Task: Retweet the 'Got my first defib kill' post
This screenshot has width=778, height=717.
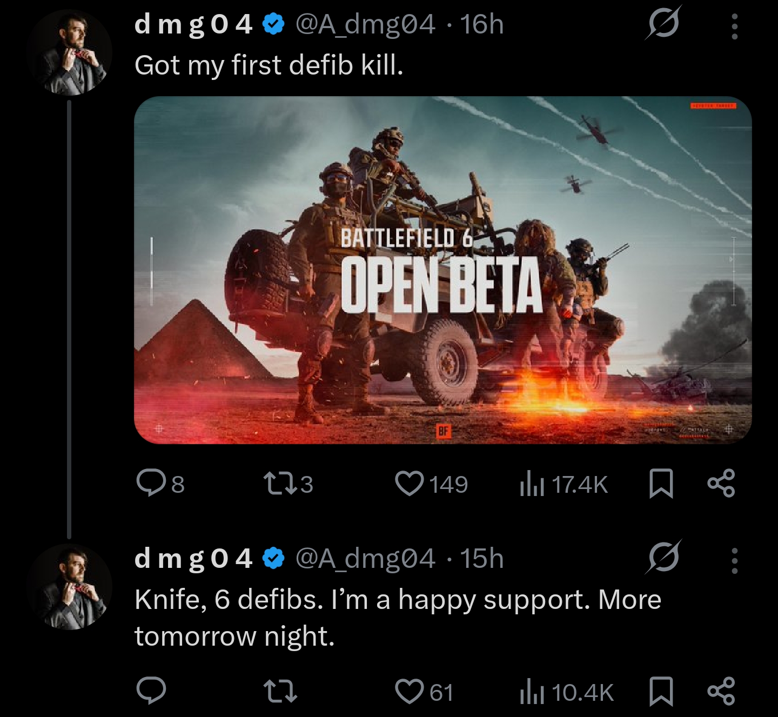Action: pos(288,484)
